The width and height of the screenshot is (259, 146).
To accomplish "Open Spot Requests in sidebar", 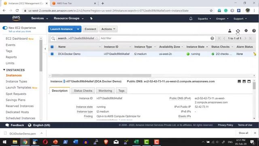I will click(x=16, y=94).
